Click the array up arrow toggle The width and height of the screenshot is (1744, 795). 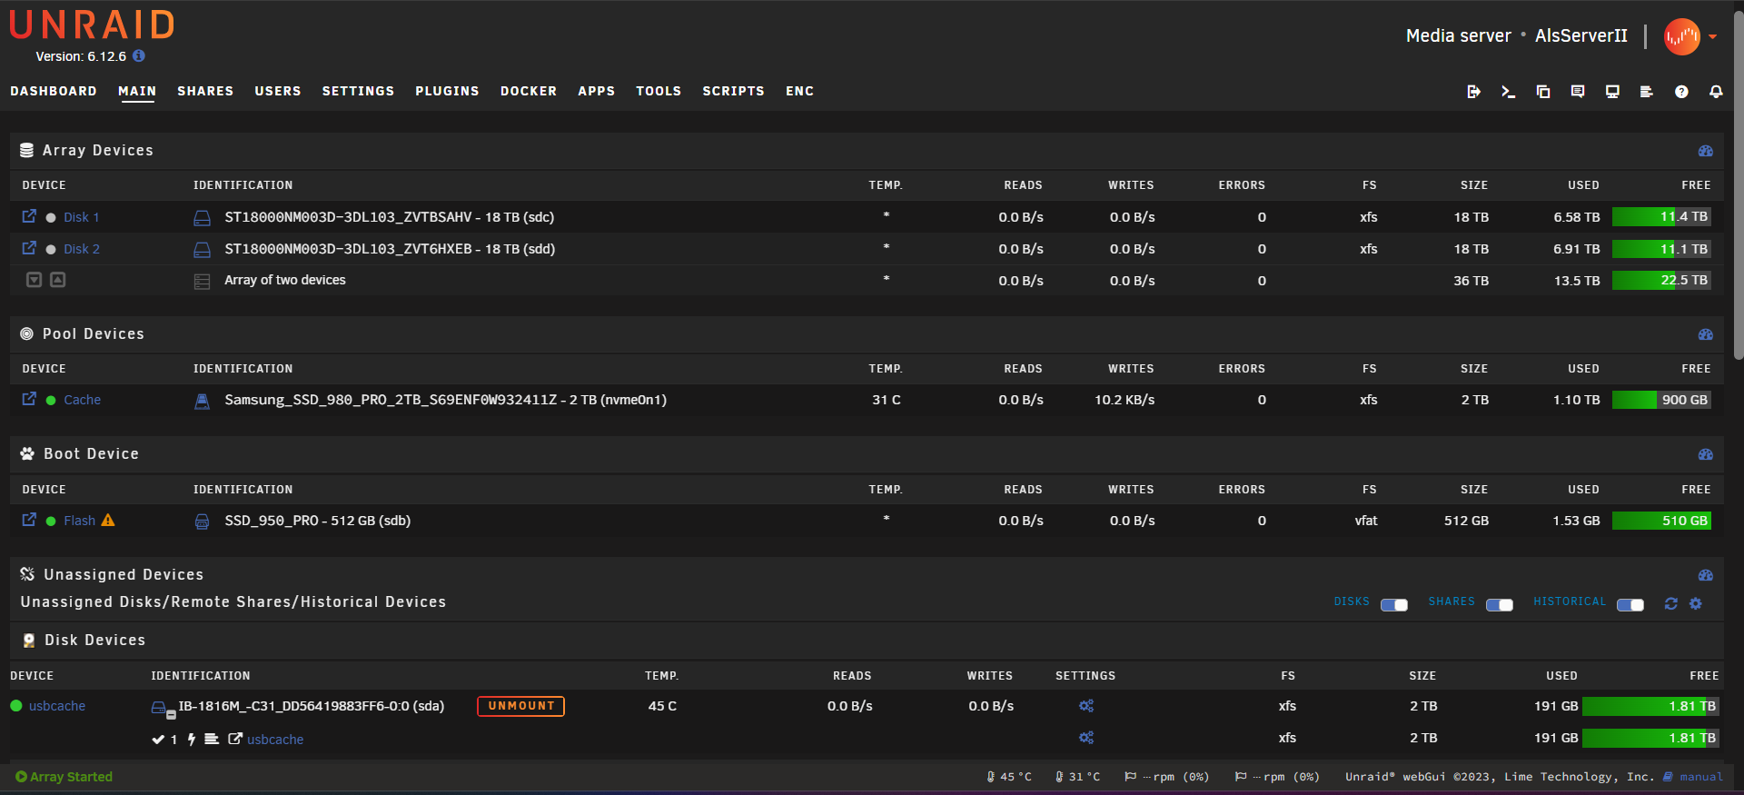pos(57,280)
